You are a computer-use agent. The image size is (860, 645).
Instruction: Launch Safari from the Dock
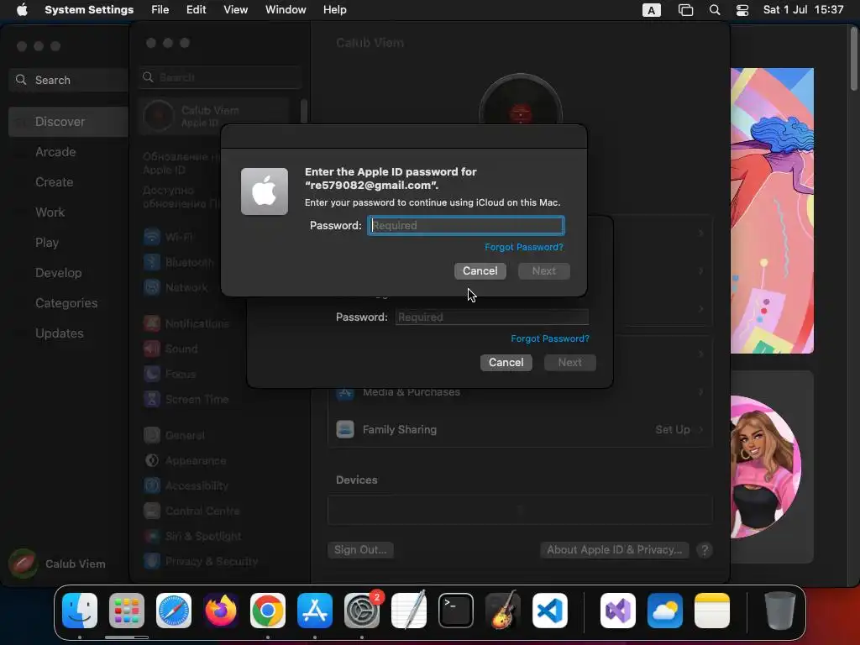tap(174, 611)
